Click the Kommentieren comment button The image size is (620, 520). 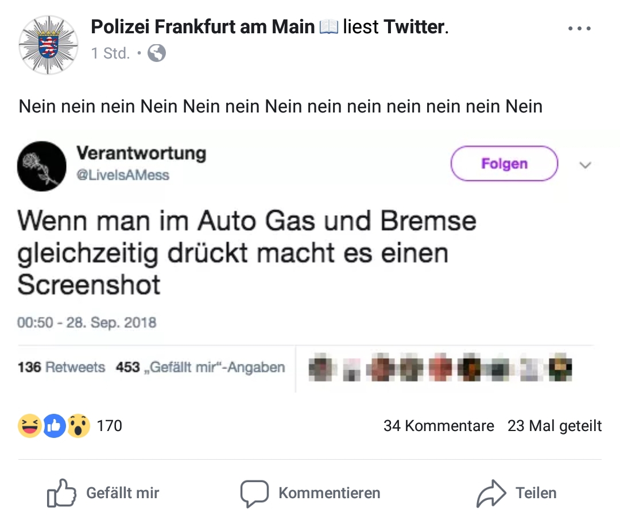point(310,493)
